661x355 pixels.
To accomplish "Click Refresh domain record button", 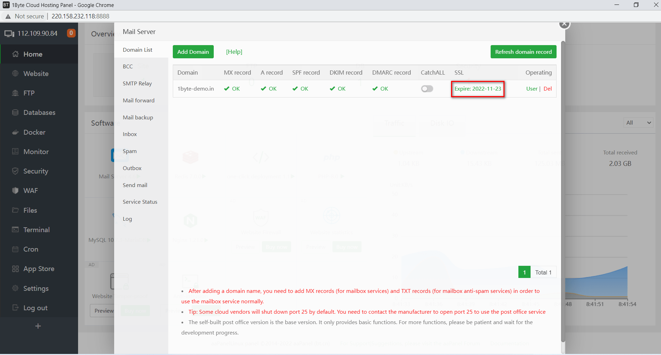I will 523,52.
